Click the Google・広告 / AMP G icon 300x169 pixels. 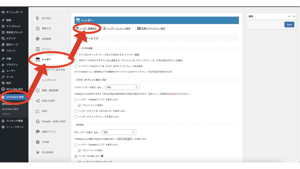click(x=38, y=121)
